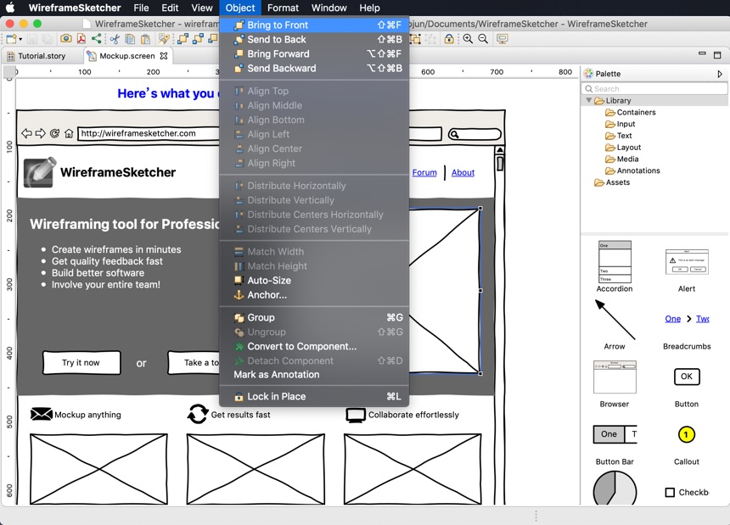Click the Paste clipboard toolbar icon
The width and height of the screenshot is (730, 525).
click(x=146, y=39)
